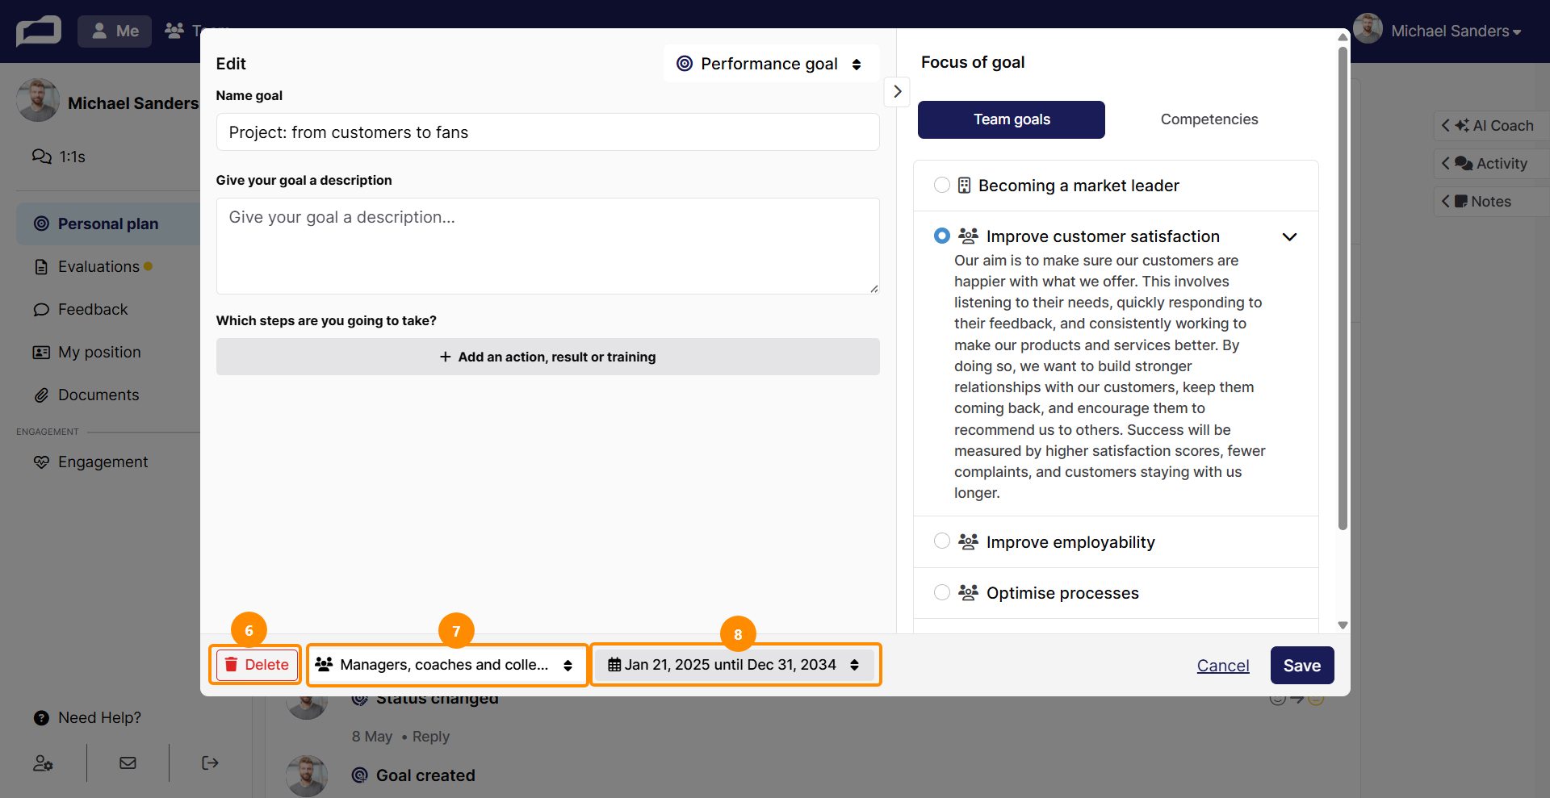Open Documents in sidebar

98,395
